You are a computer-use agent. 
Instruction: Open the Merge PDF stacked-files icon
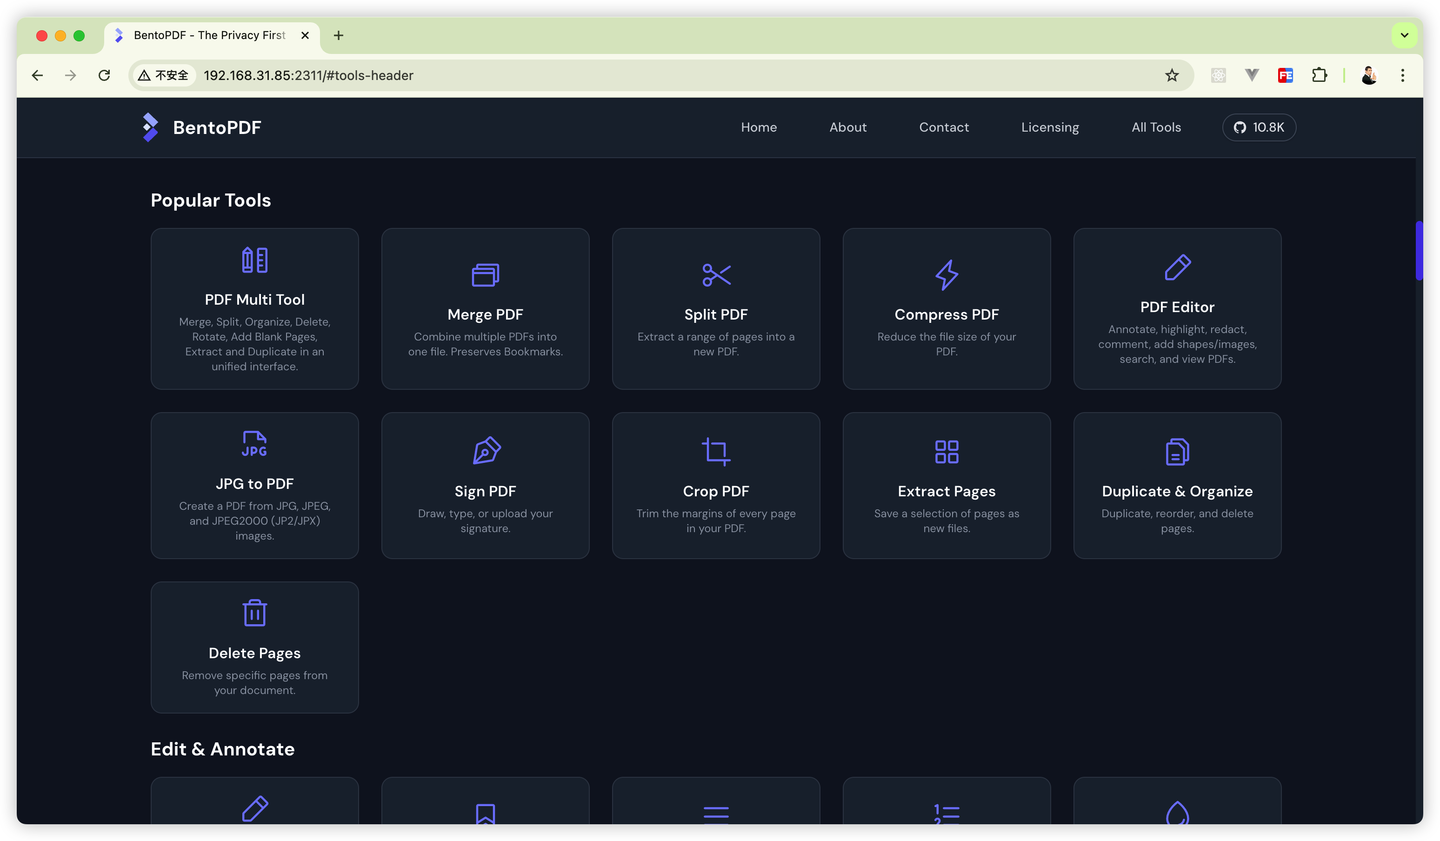coord(485,275)
